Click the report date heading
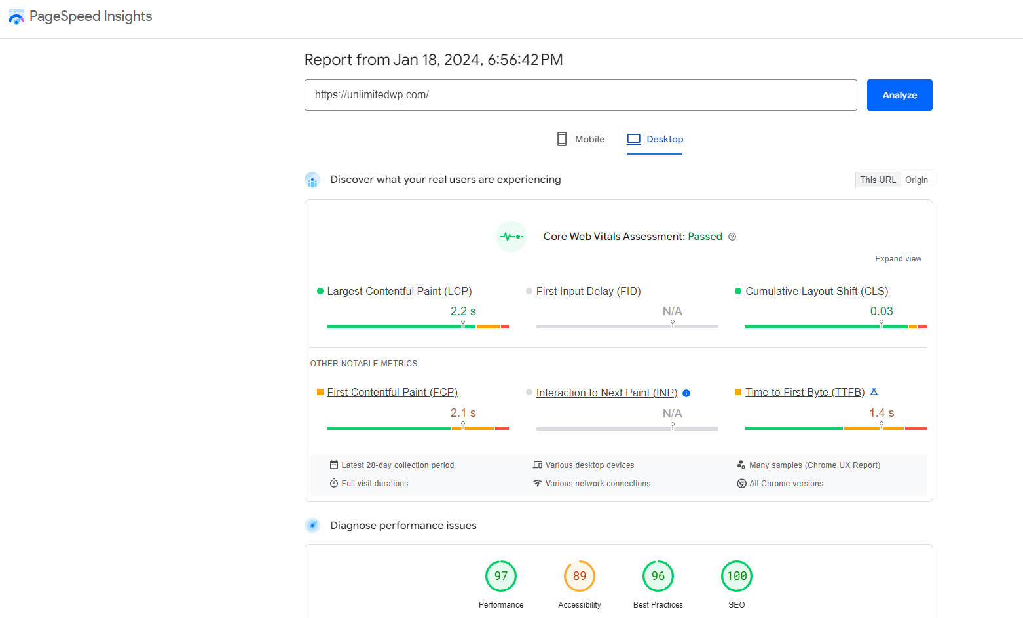This screenshot has width=1023, height=618. [434, 60]
